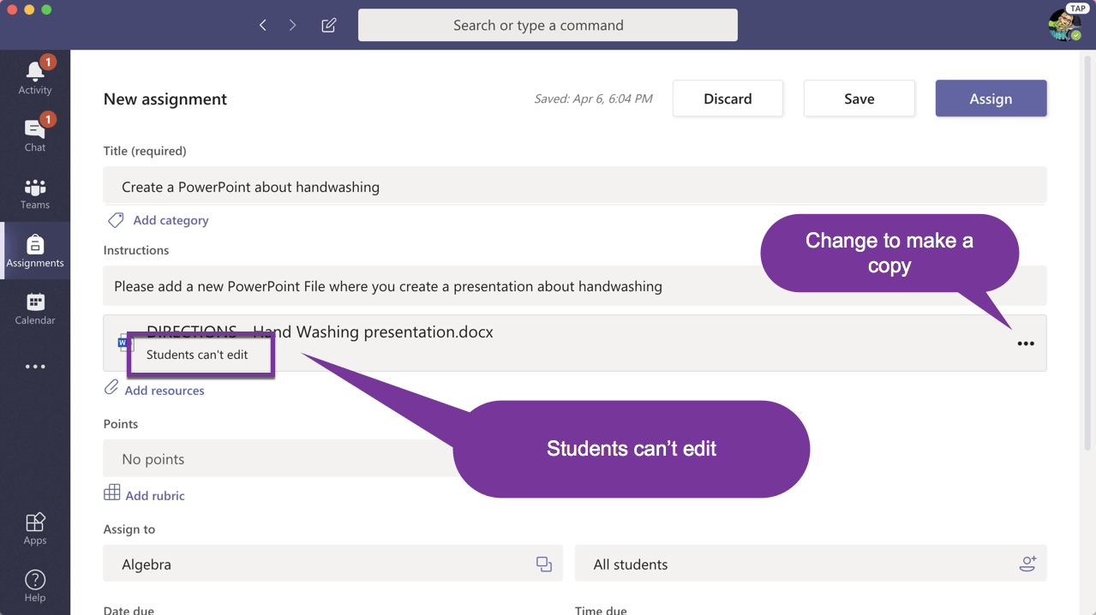Click the Assign button
The height and width of the screenshot is (615, 1096).
(991, 99)
